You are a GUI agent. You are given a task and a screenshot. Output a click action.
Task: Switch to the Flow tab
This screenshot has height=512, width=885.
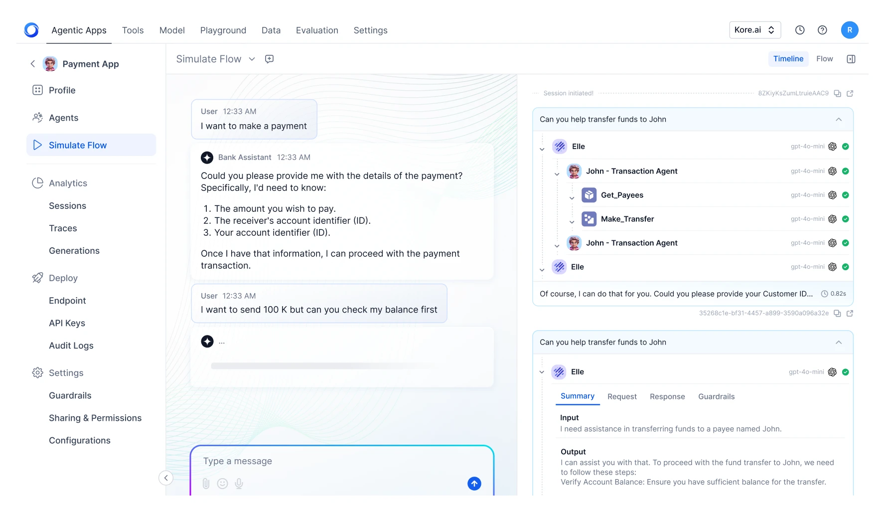point(825,58)
